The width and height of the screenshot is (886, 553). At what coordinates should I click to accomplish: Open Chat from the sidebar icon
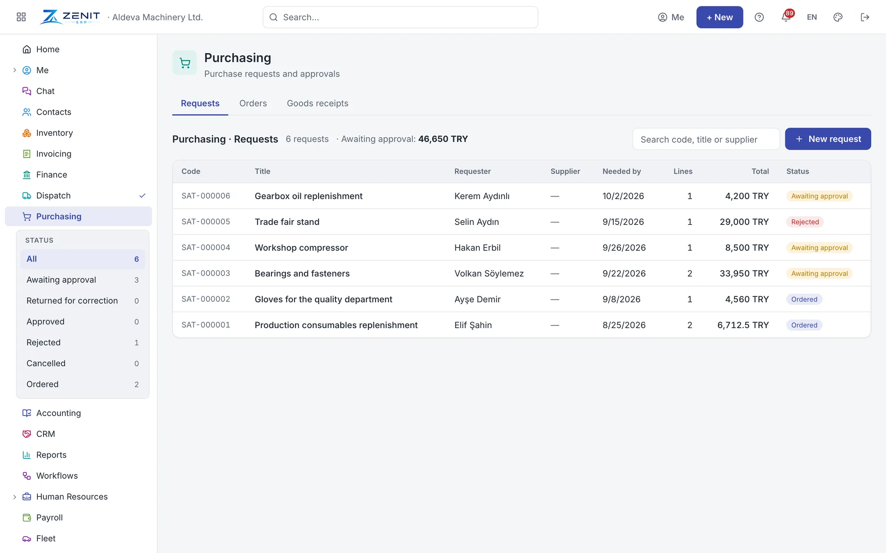coord(27,91)
